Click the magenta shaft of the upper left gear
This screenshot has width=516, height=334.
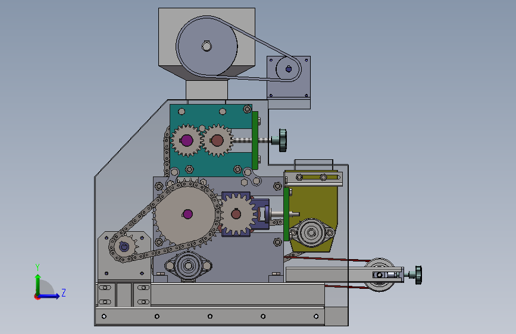(x=187, y=140)
